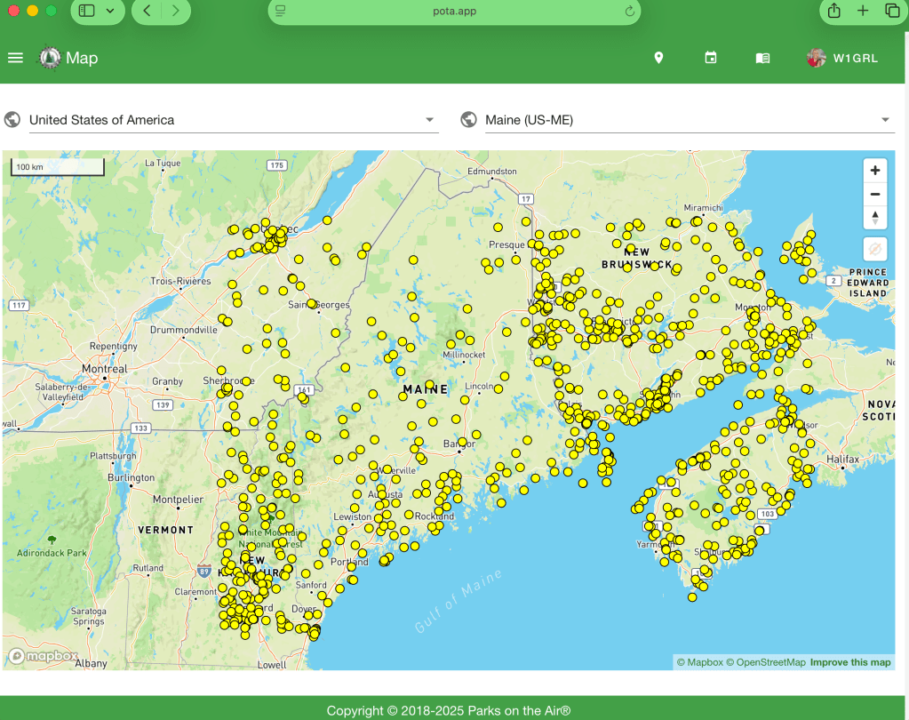Reload the page in Safari

[630, 11]
